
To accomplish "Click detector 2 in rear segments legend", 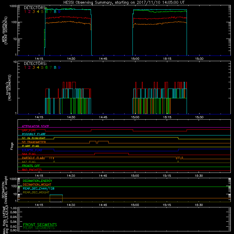I will pos(30,68).
